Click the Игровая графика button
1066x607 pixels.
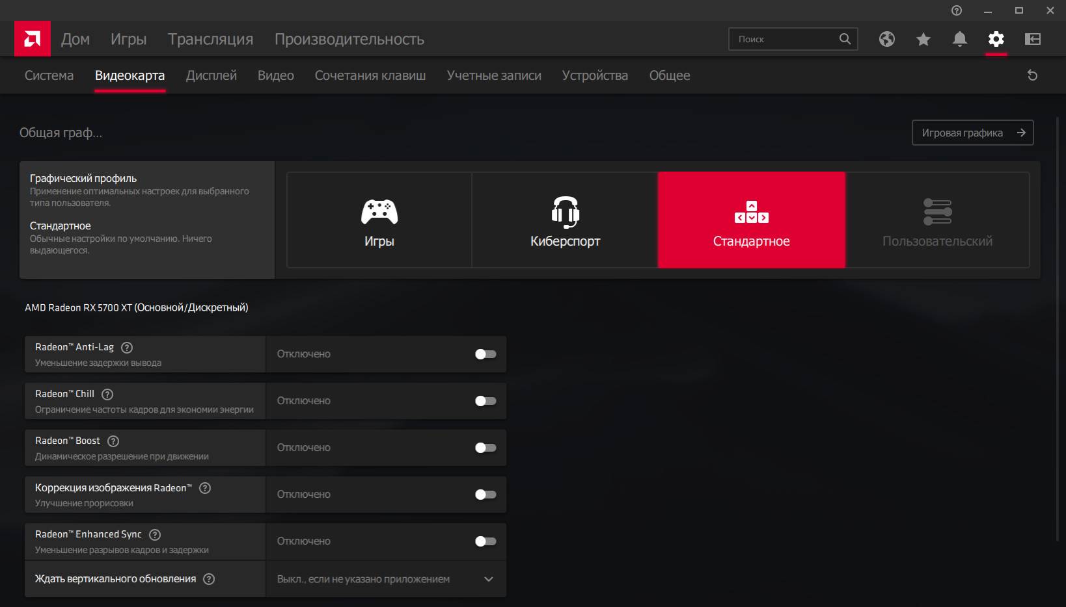pos(972,133)
